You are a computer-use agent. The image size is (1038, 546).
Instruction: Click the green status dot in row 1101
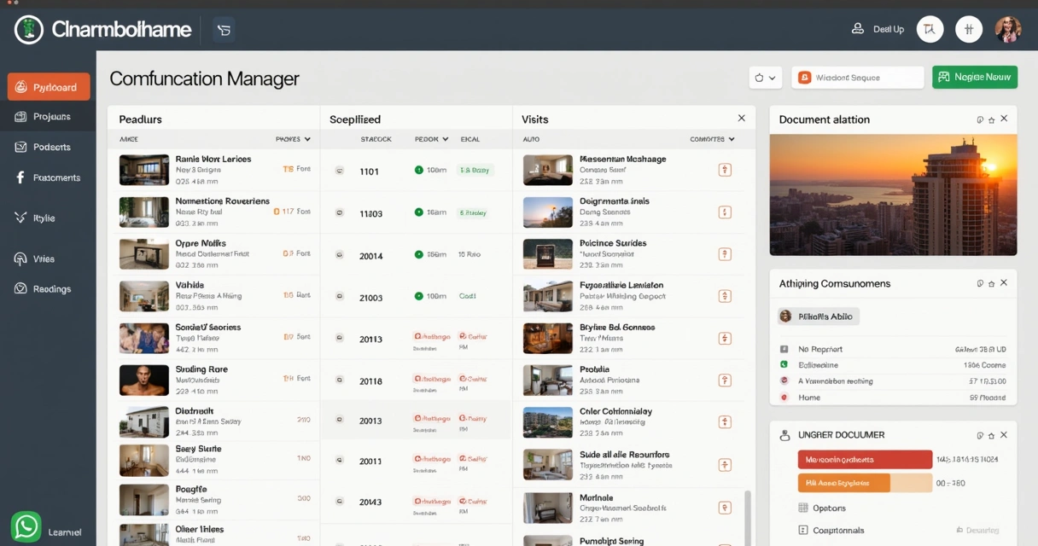(x=418, y=171)
